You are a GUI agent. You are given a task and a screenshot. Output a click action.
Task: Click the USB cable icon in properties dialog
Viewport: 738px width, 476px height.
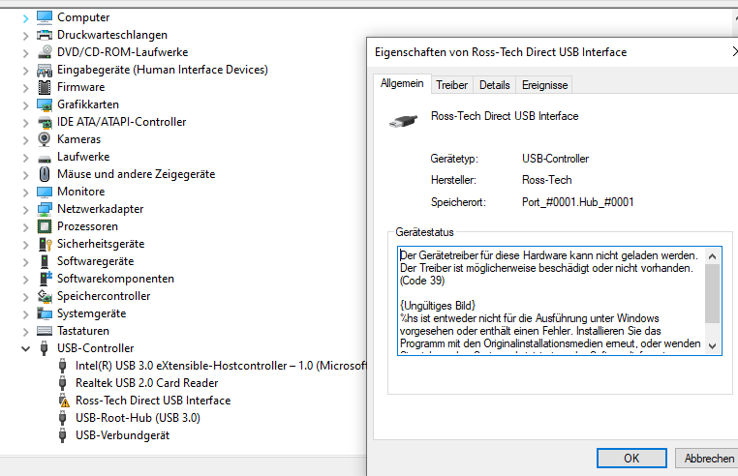coord(403,121)
